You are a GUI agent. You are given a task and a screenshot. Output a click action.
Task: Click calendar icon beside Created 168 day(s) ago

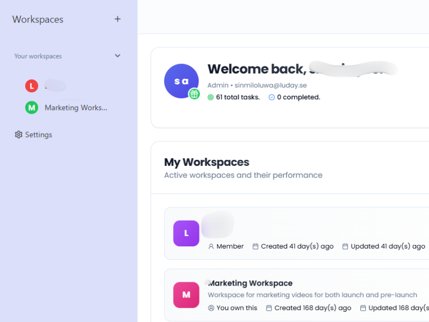tap(269, 308)
